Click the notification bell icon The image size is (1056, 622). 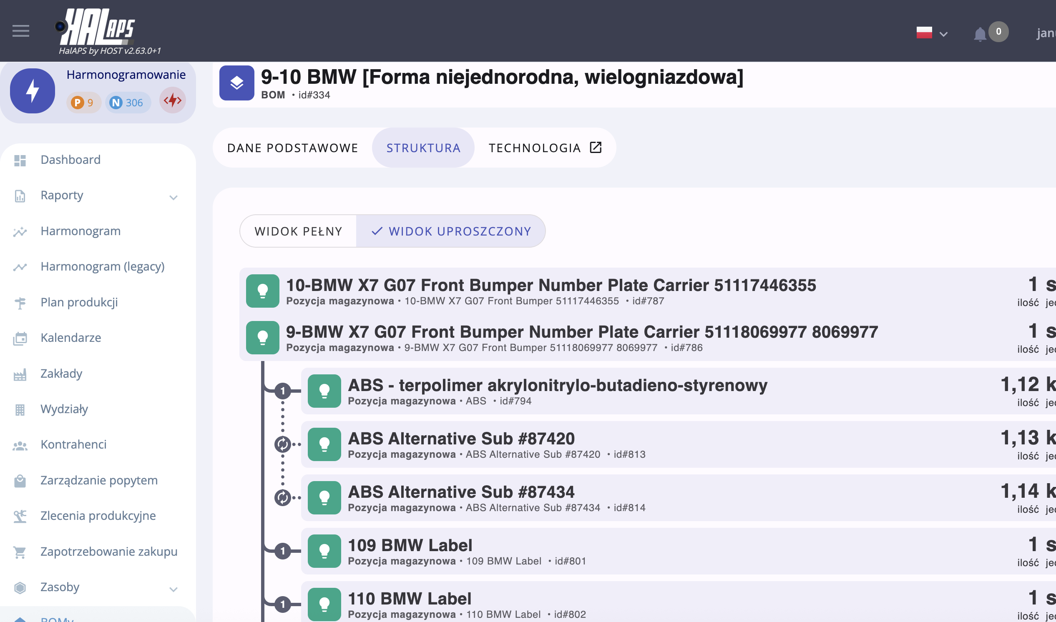tap(980, 34)
